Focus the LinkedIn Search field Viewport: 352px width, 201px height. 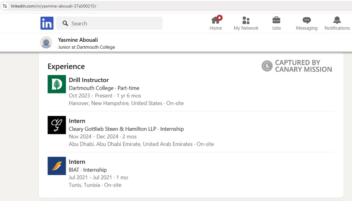coord(109,23)
